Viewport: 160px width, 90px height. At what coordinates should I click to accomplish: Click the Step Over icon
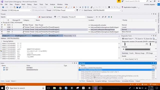coord(85,7)
